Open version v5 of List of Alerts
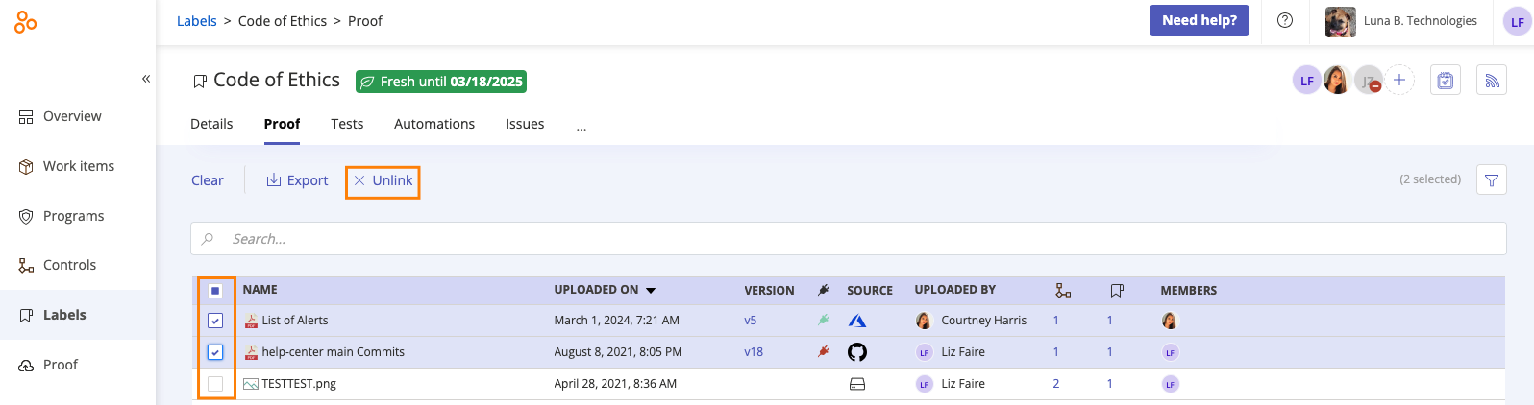1534x405 pixels. pos(751,321)
